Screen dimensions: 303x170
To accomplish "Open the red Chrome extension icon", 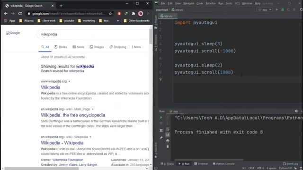I will point(119,14).
